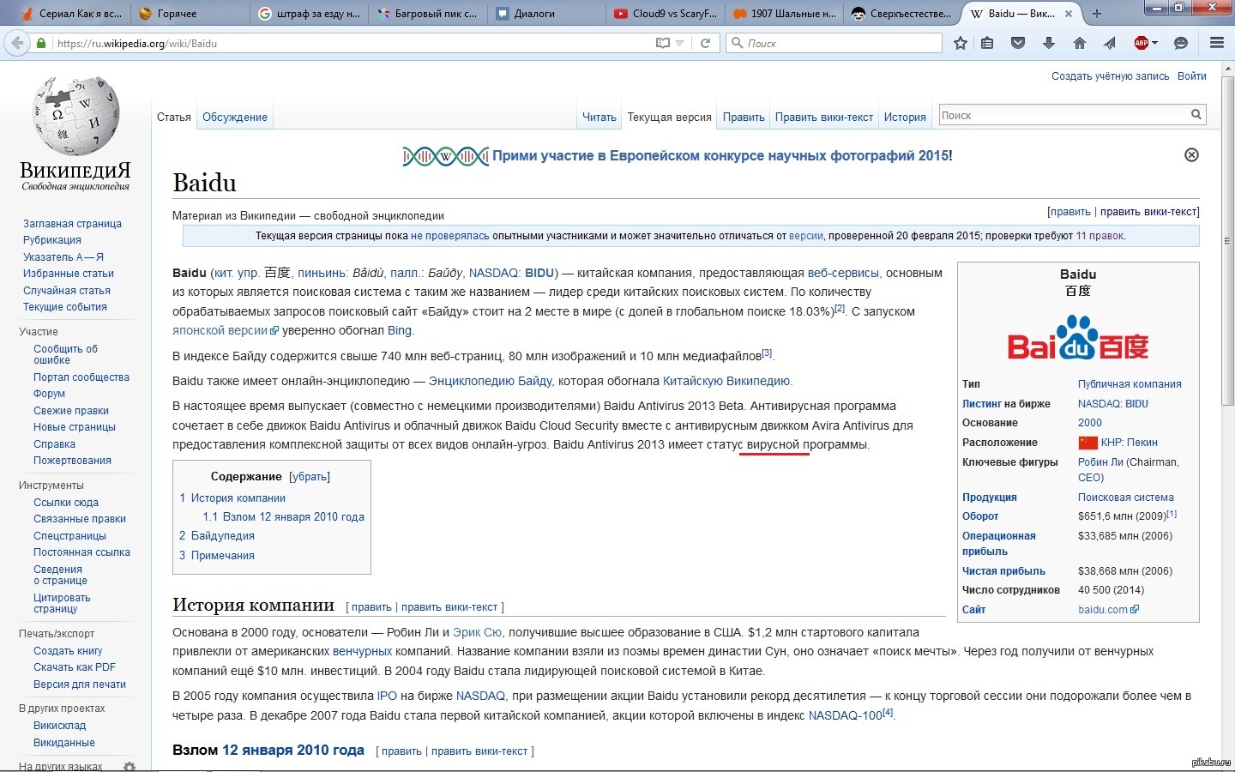The width and height of the screenshot is (1235, 772).
Task: Go to the browser home page icon
Action: click(1080, 43)
